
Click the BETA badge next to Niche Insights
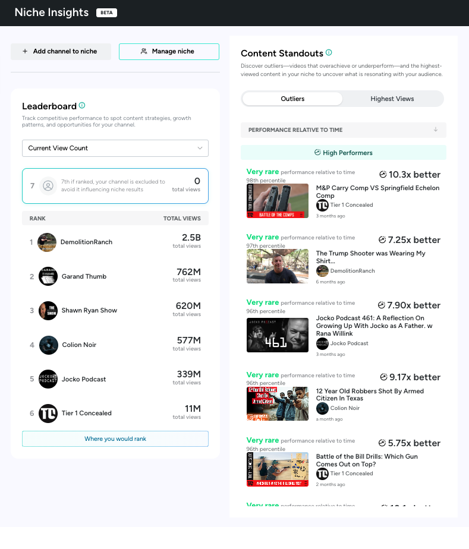click(106, 12)
